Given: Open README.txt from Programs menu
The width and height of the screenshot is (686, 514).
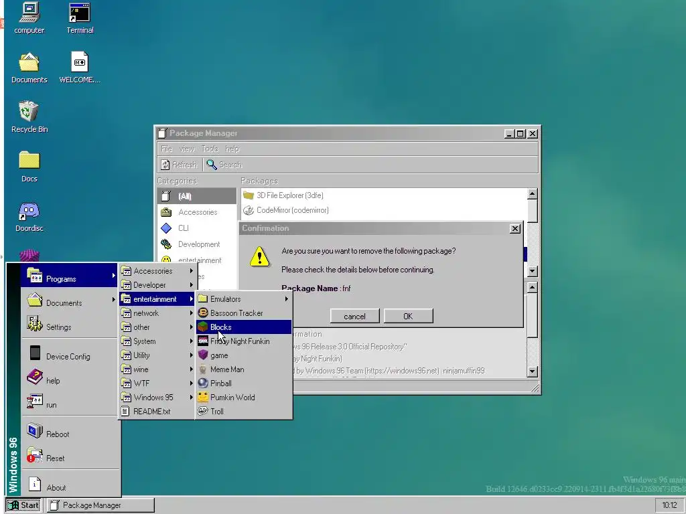Looking at the screenshot, I should pyautogui.click(x=157, y=412).
